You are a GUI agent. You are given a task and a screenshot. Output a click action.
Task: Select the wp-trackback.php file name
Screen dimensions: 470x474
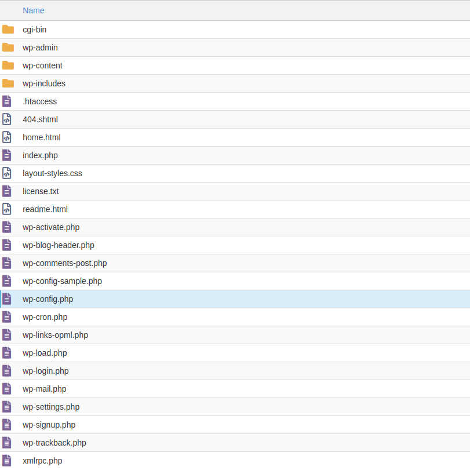54,443
